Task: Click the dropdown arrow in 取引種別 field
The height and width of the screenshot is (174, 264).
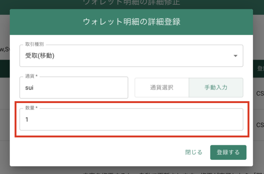Action: [235, 56]
